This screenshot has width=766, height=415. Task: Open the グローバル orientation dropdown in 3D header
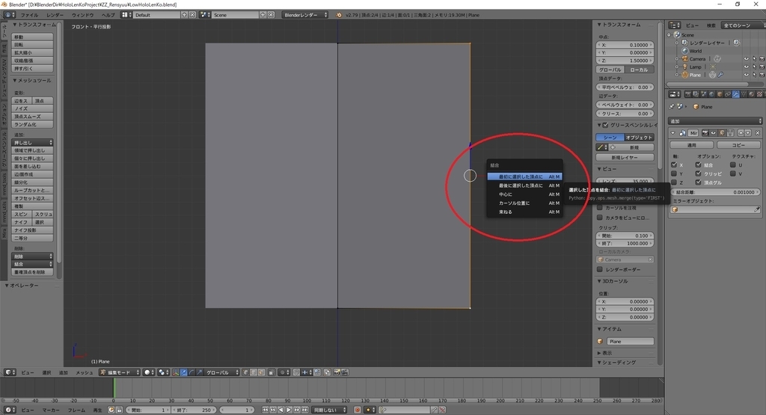tap(221, 372)
